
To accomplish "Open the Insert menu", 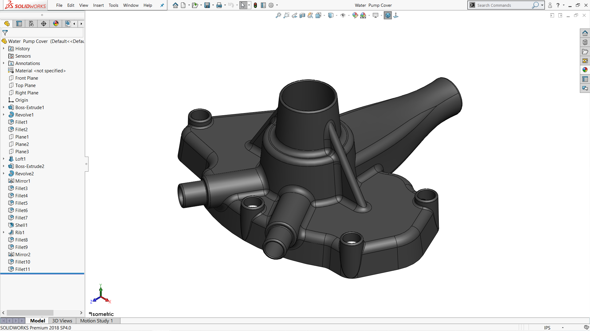I will pyautogui.click(x=98, y=5).
